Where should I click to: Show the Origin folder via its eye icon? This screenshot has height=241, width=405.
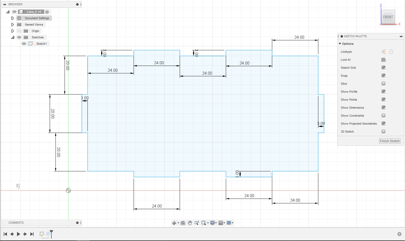tap(19, 31)
